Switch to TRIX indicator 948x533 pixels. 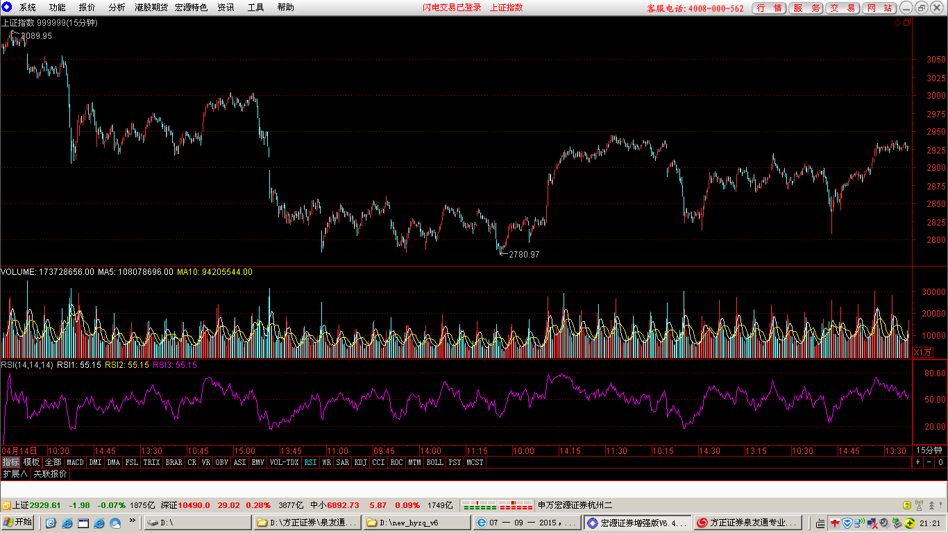click(151, 462)
